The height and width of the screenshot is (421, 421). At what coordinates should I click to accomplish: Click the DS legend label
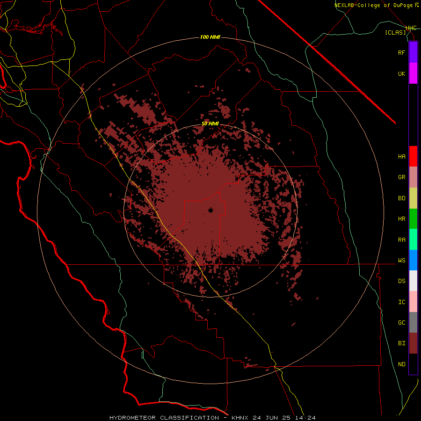coord(401,281)
